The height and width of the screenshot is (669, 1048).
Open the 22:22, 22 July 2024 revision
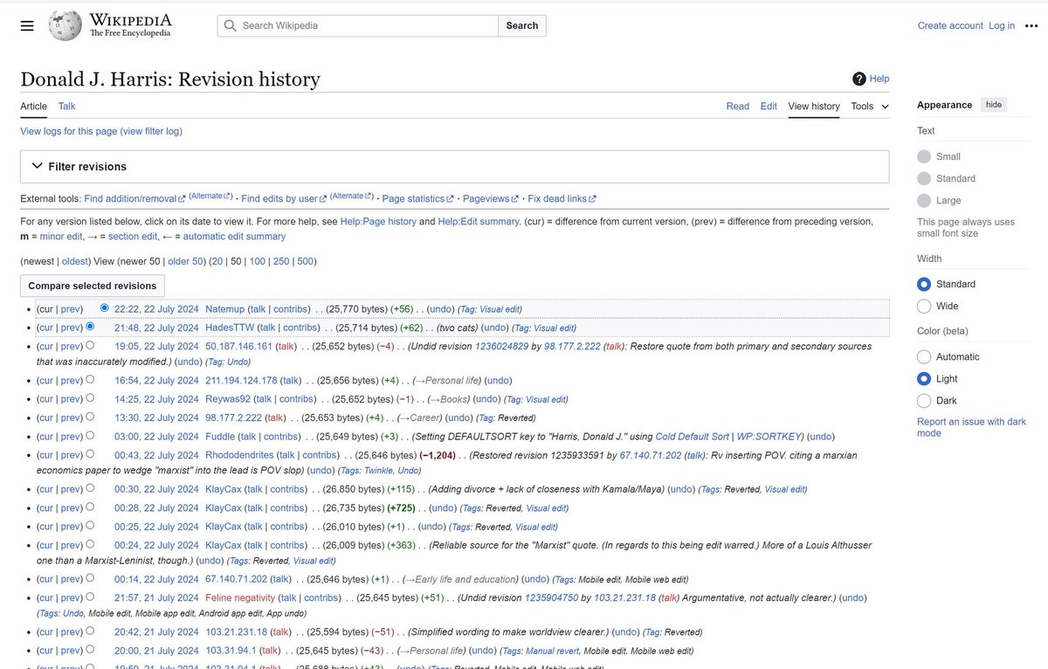[156, 308]
